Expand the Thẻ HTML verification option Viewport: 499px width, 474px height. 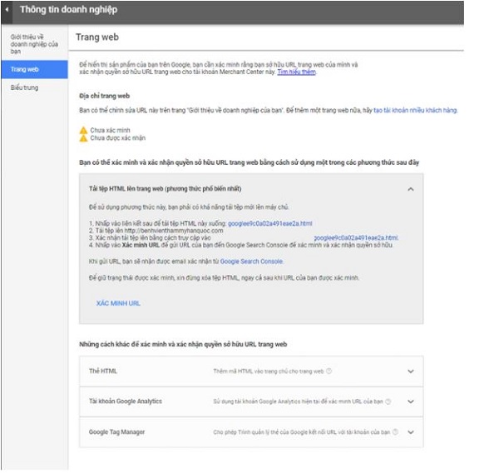(410, 372)
